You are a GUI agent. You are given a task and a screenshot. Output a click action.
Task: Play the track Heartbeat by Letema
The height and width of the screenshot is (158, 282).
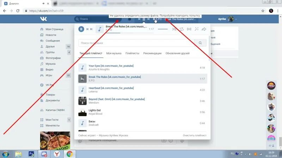[143, 90]
